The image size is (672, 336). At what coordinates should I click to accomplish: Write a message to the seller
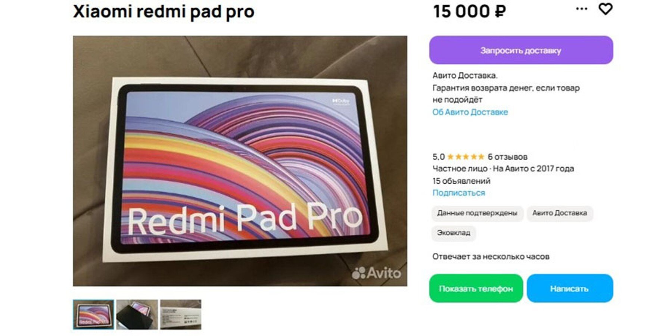coord(570,288)
